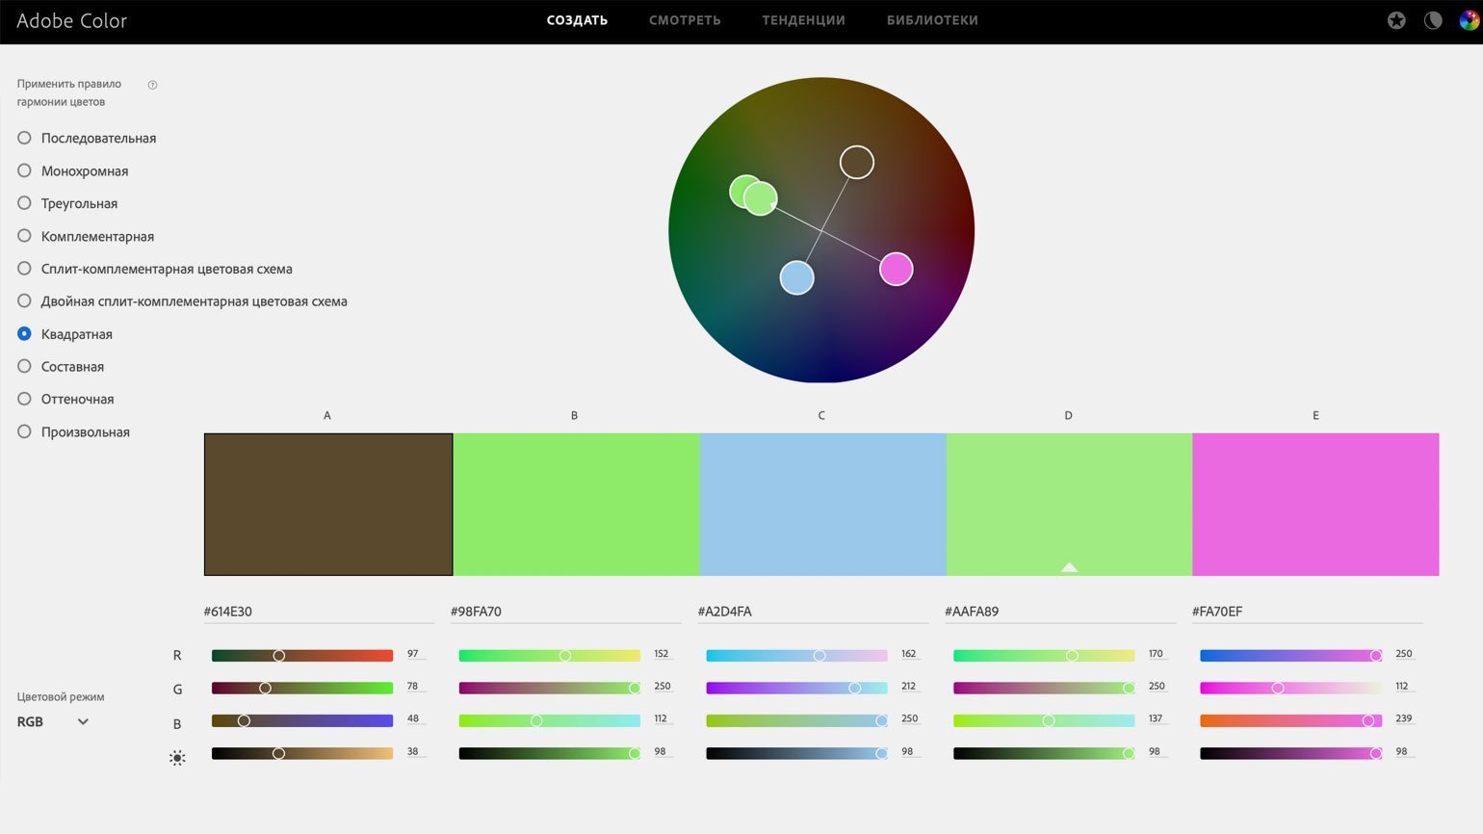Select light green color swatch D
Image resolution: width=1483 pixels, height=834 pixels.
click(1069, 505)
